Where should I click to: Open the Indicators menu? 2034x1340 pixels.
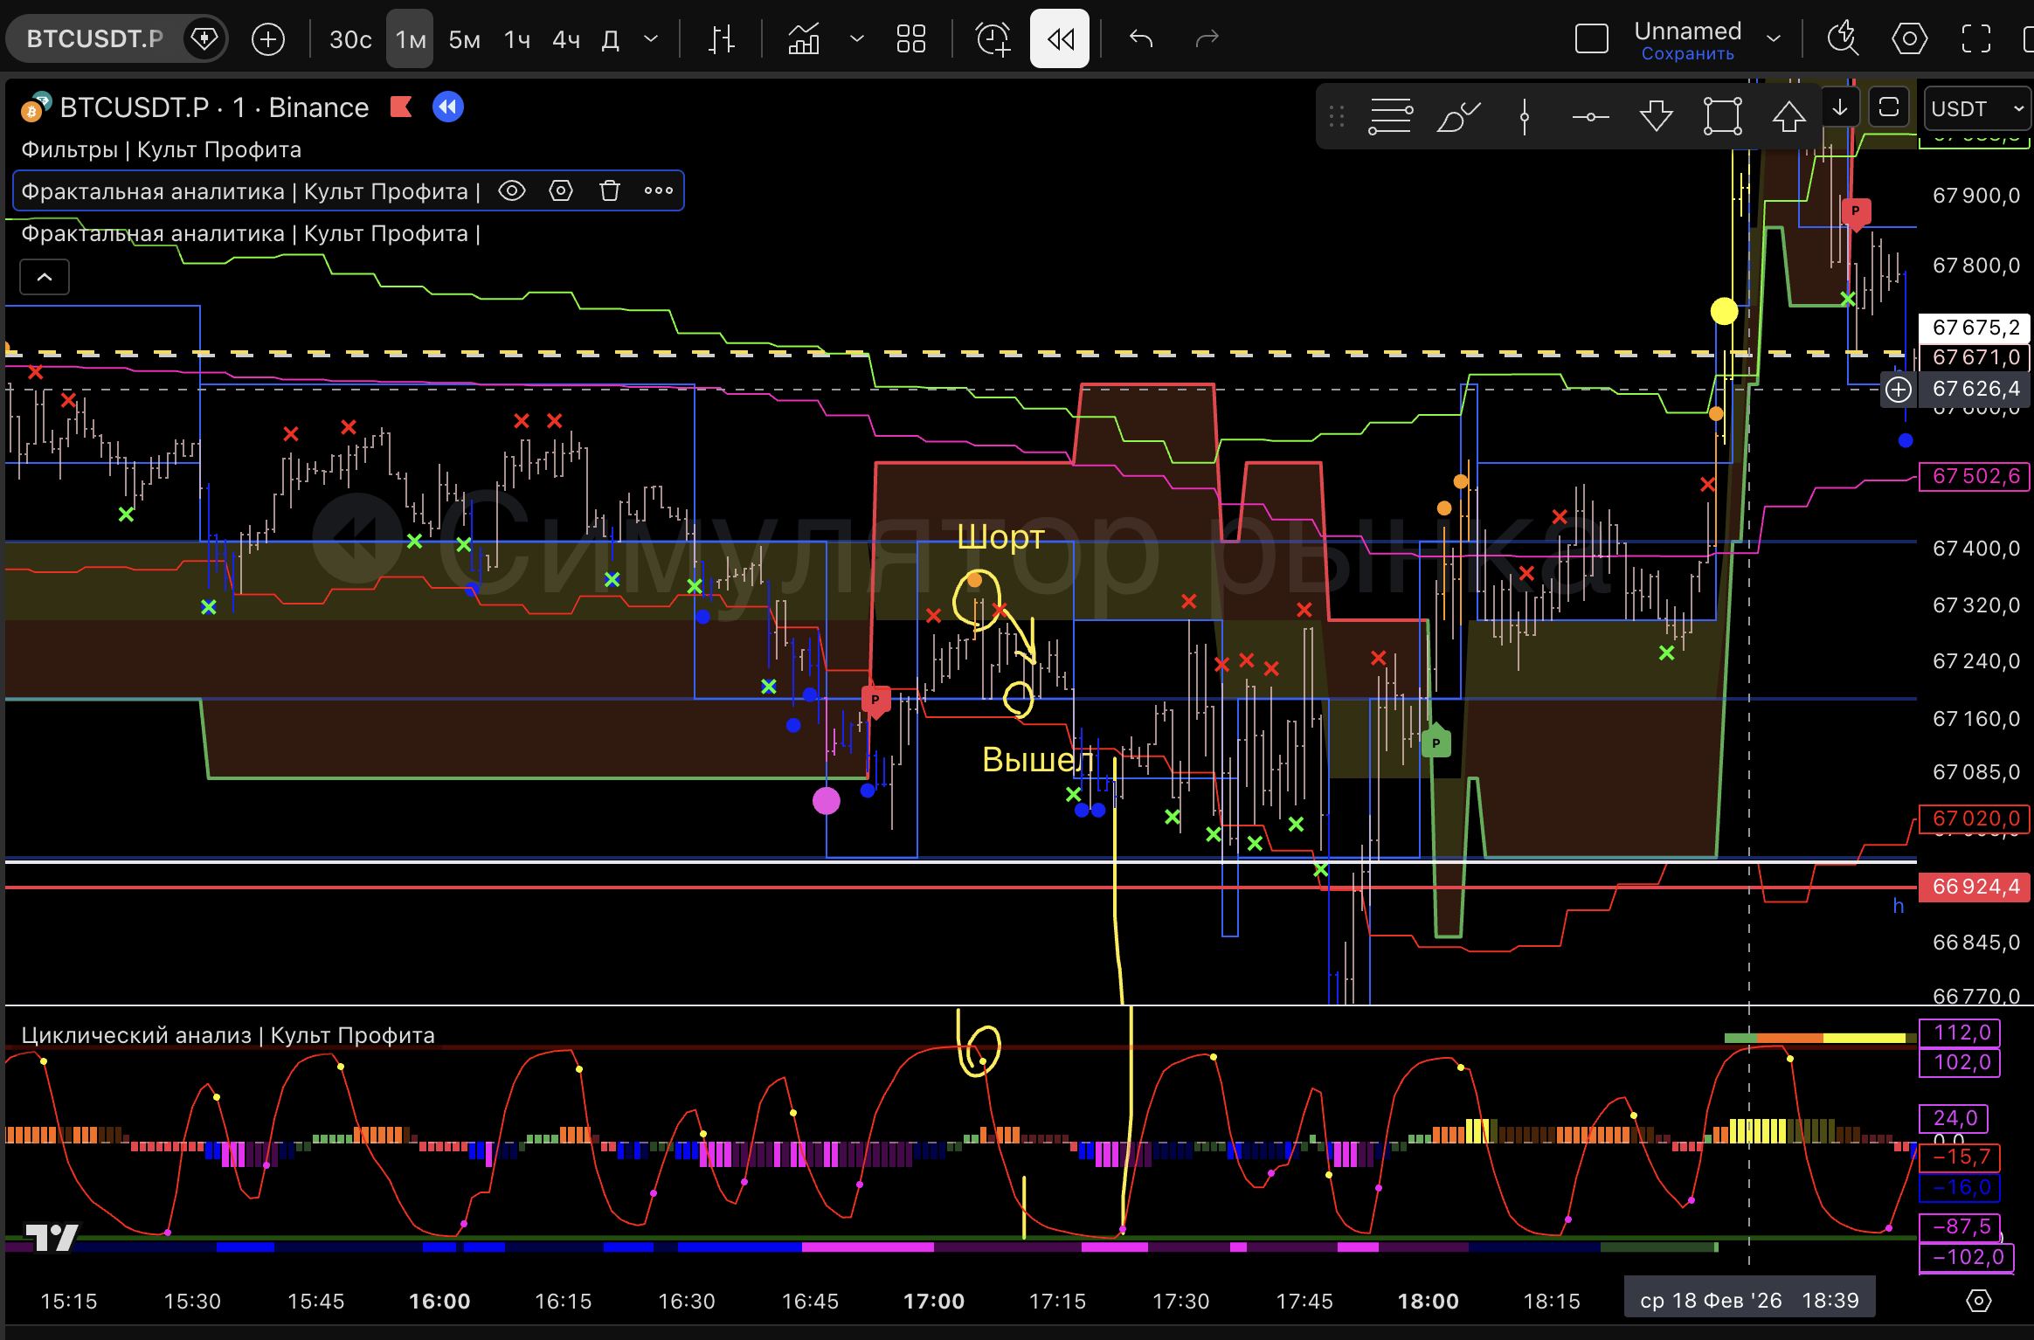point(804,38)
